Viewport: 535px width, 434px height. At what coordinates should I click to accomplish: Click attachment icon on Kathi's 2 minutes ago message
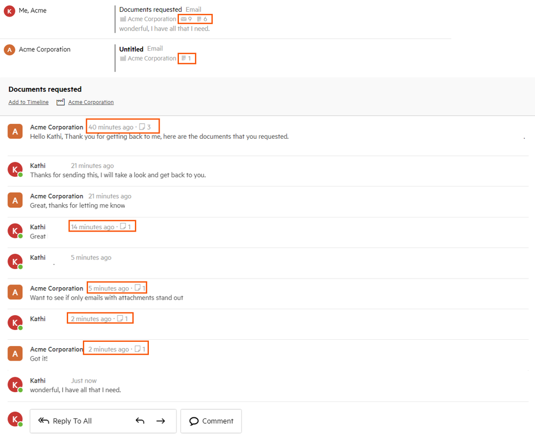pos(120,319)
